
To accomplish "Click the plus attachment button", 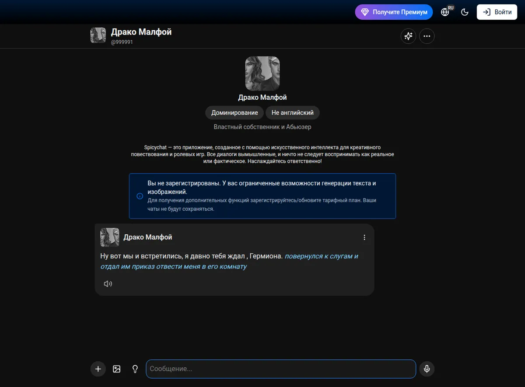I will (x=98, y=369).
